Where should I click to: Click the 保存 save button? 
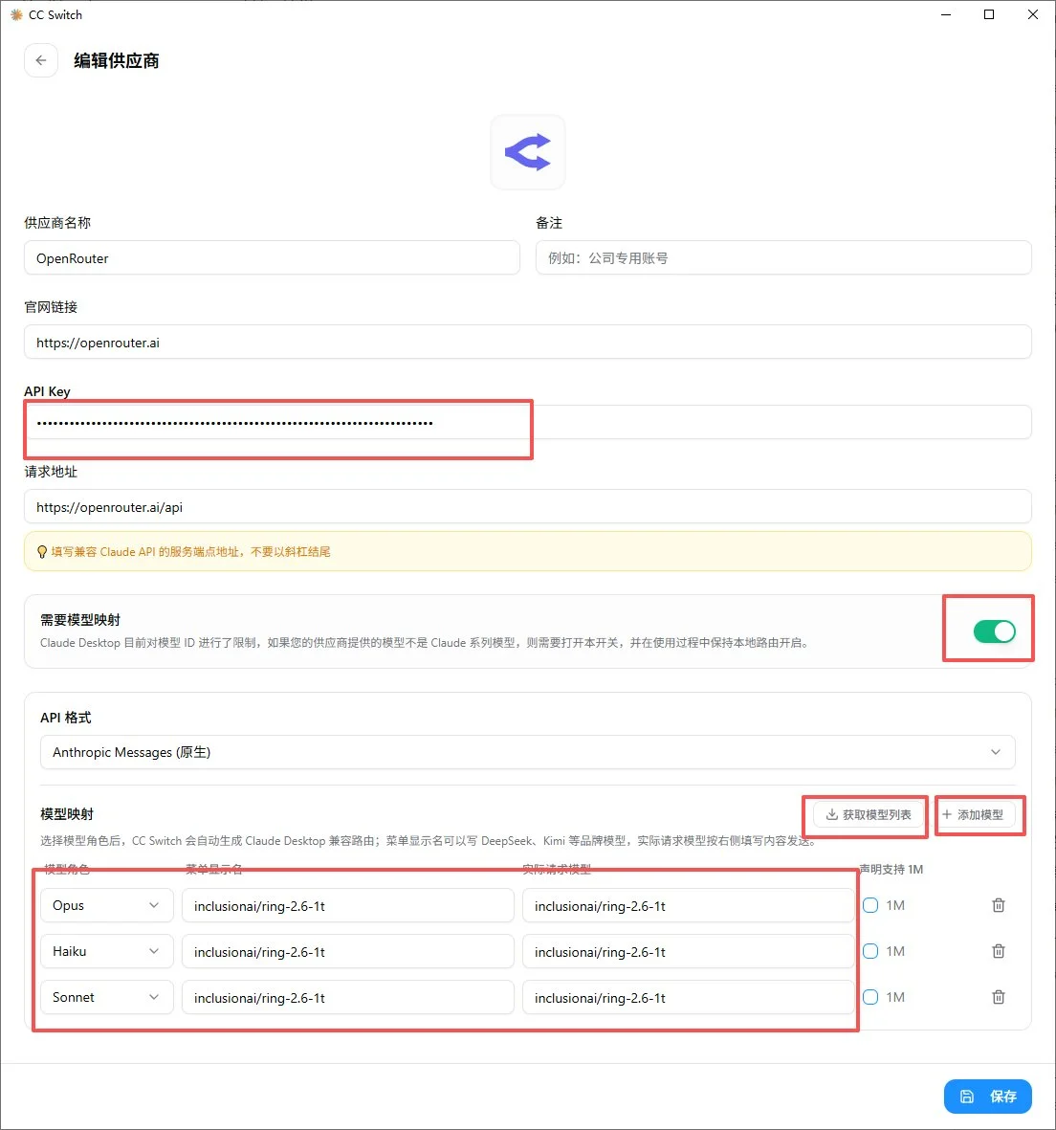coord(987,1097)
